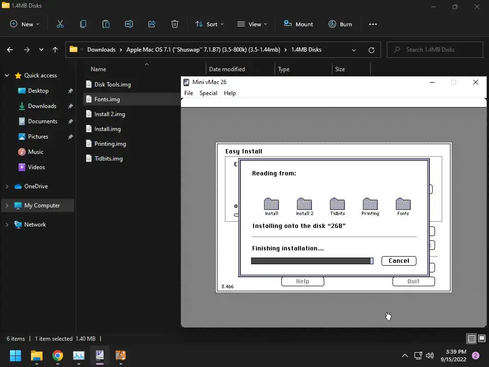Expand address bar history dropdown

point(354,50)
